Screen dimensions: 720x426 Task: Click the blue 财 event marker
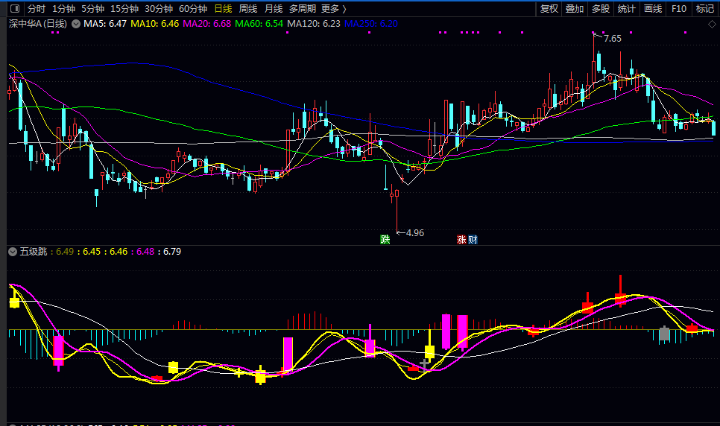tap(473, 239)
